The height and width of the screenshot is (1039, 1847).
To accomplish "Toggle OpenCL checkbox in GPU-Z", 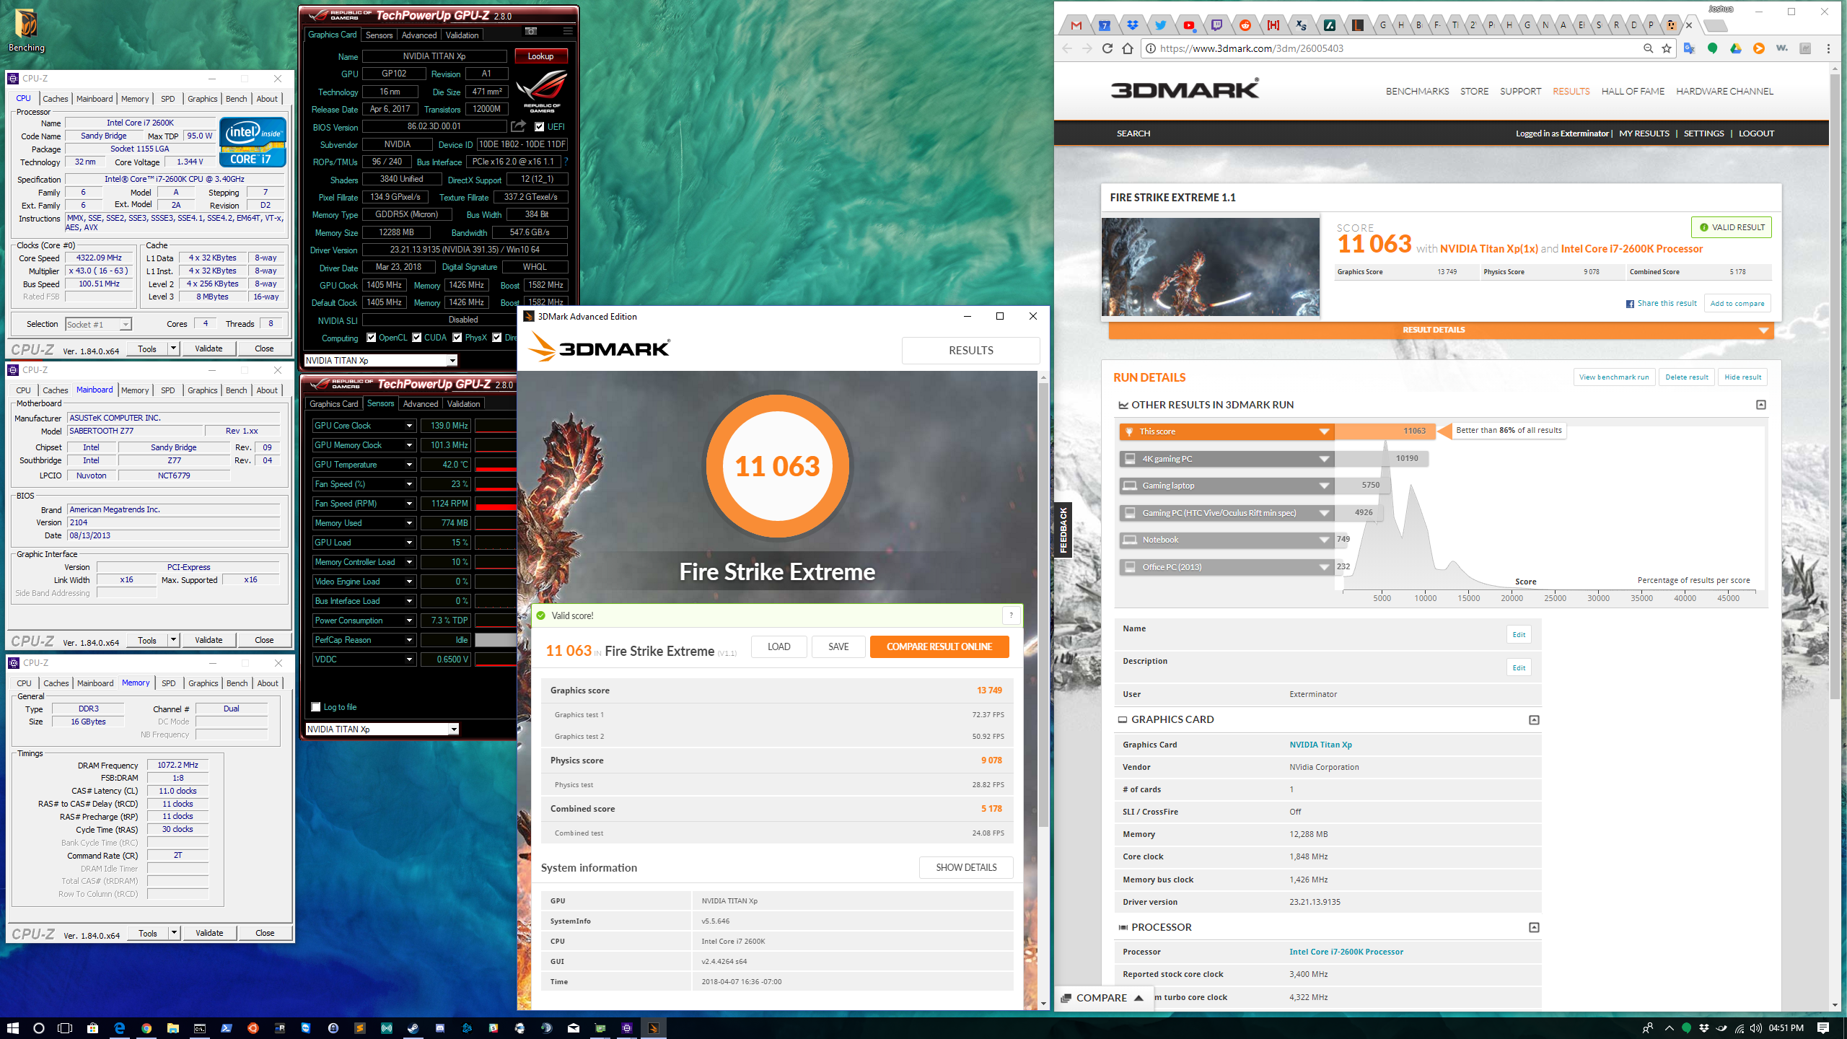I will pos(371,338).
